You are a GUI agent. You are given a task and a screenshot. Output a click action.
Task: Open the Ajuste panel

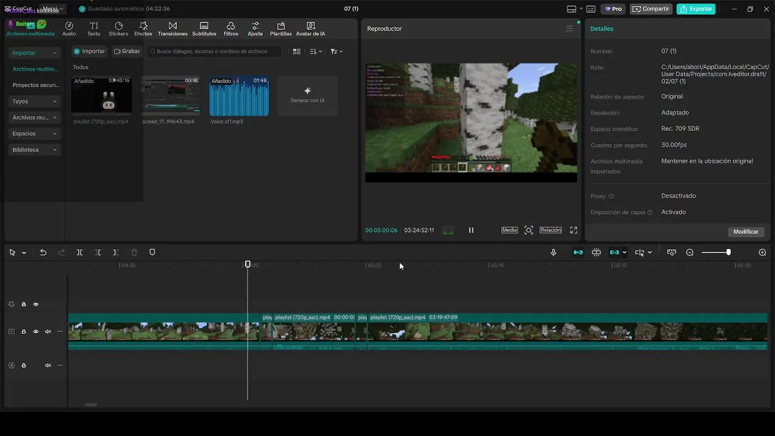coord(256,29)
